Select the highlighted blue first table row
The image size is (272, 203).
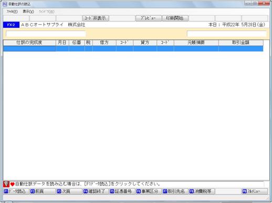pos(133,49)
